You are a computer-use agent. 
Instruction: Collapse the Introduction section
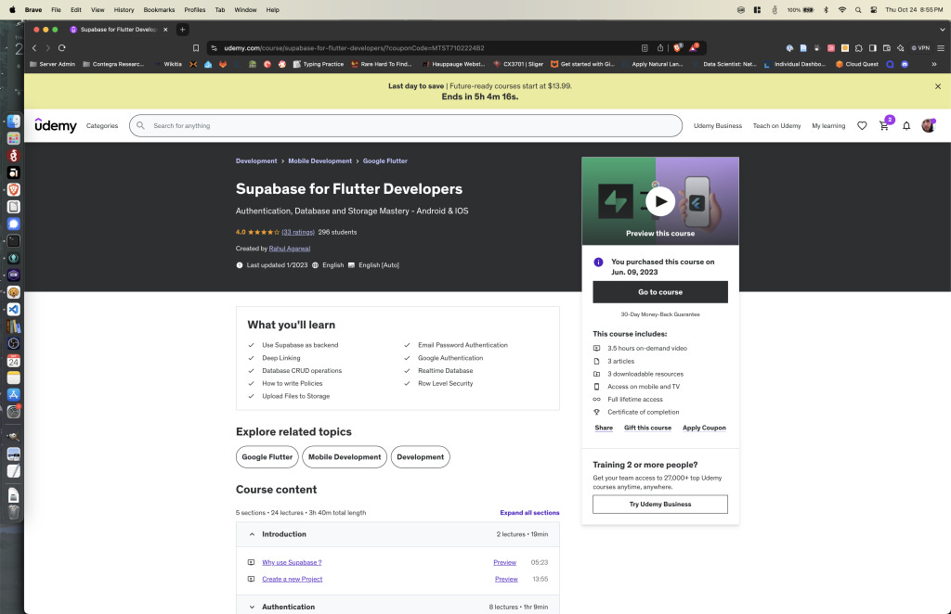click(397, 534)
